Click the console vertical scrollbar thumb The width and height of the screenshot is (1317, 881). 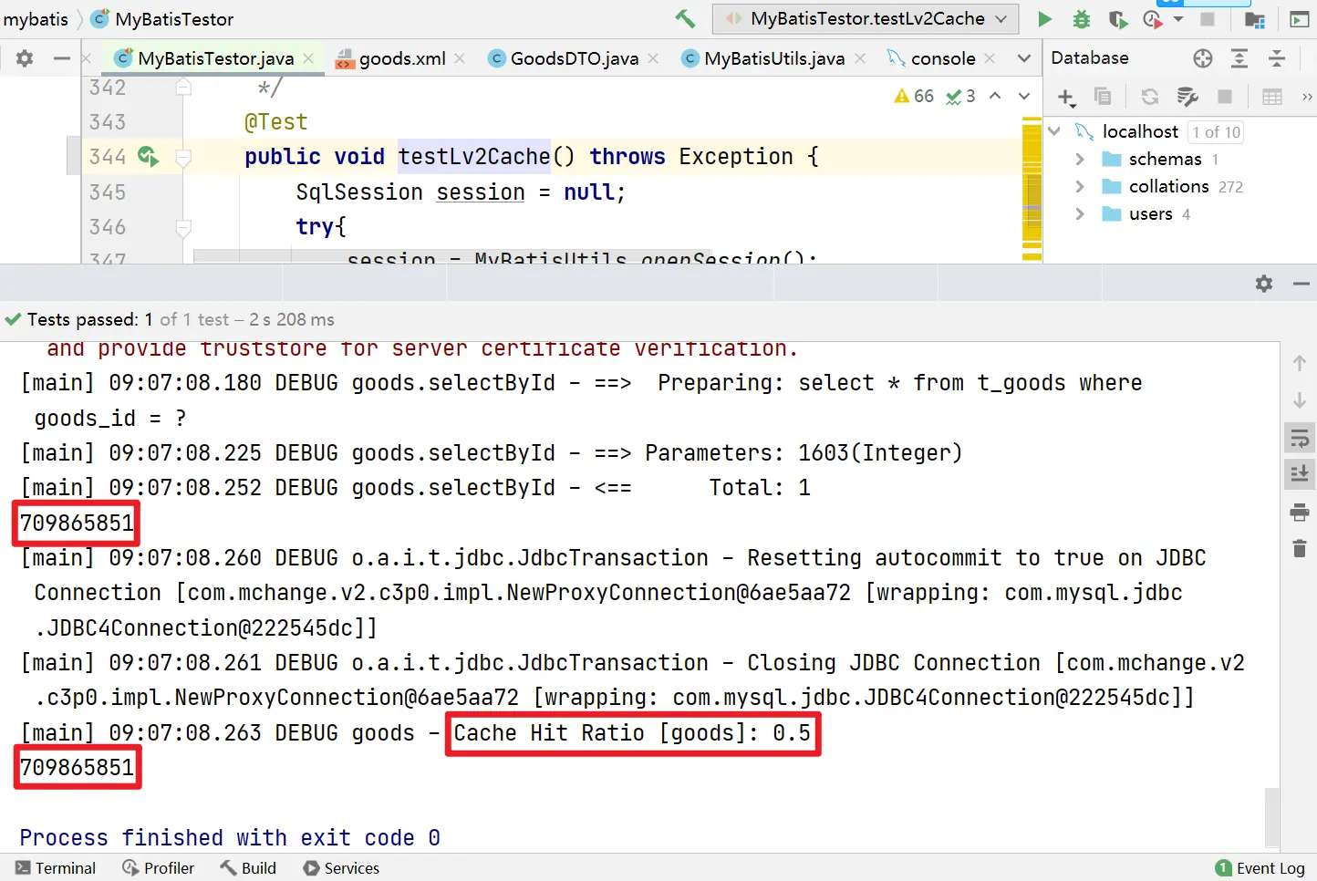point(1271,817)
